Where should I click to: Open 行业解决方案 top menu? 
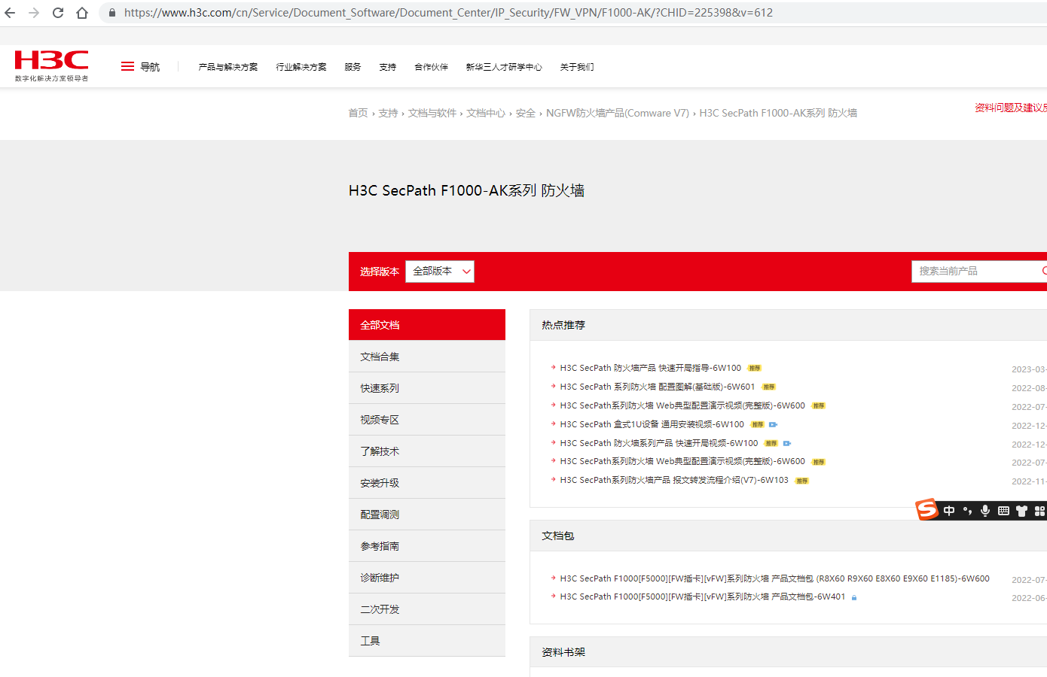pos(301,67)
